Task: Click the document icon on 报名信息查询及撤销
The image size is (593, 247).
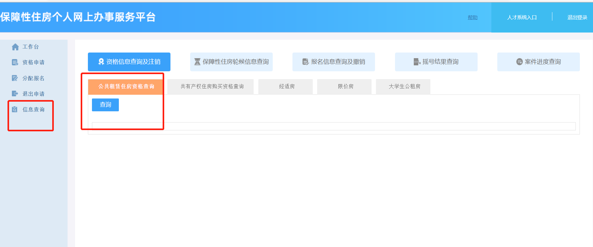Action: click(305, 62)
